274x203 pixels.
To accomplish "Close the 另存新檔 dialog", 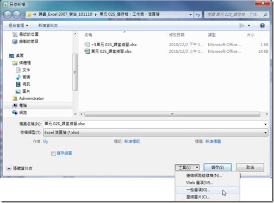I will [263, 3].
